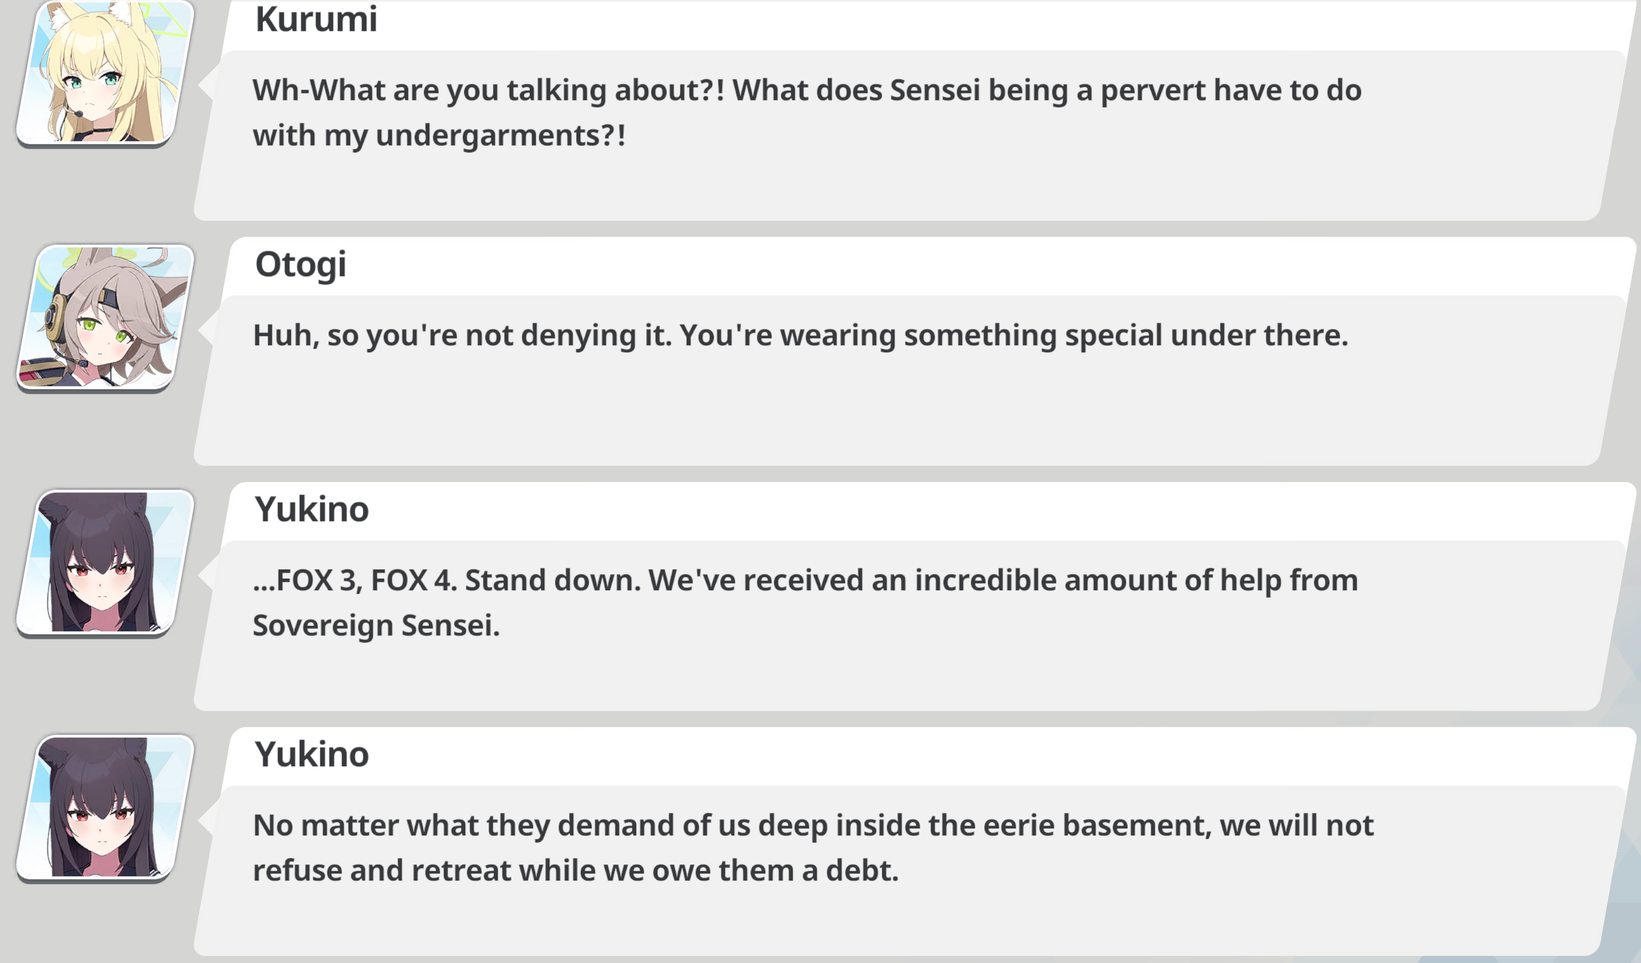Click the speech bubble pointer beside Kurumi's dialogue
Image resolution: width=1641 pixels, height=963 pixels.
click(x=206, y=84)
